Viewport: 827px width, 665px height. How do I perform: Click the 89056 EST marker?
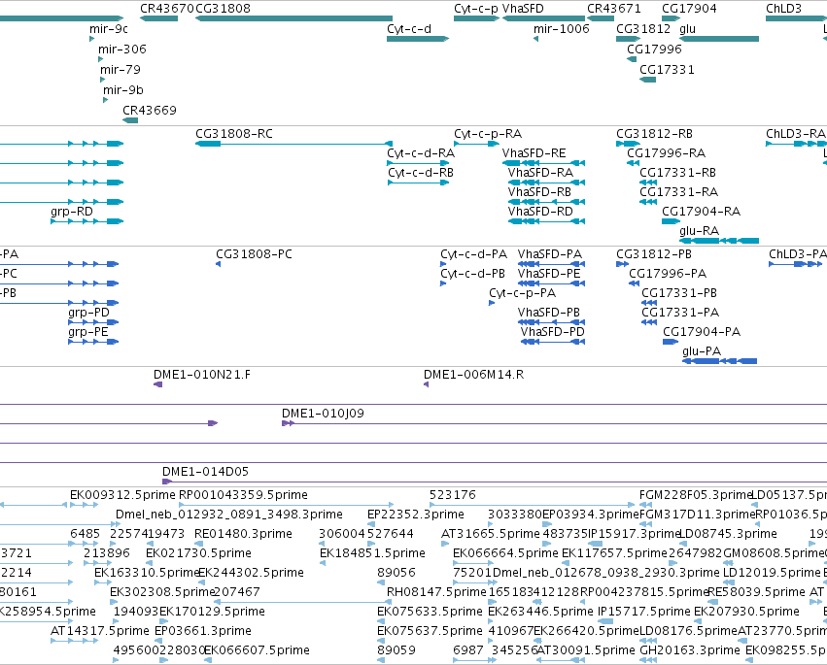click(x=380, y=582)
